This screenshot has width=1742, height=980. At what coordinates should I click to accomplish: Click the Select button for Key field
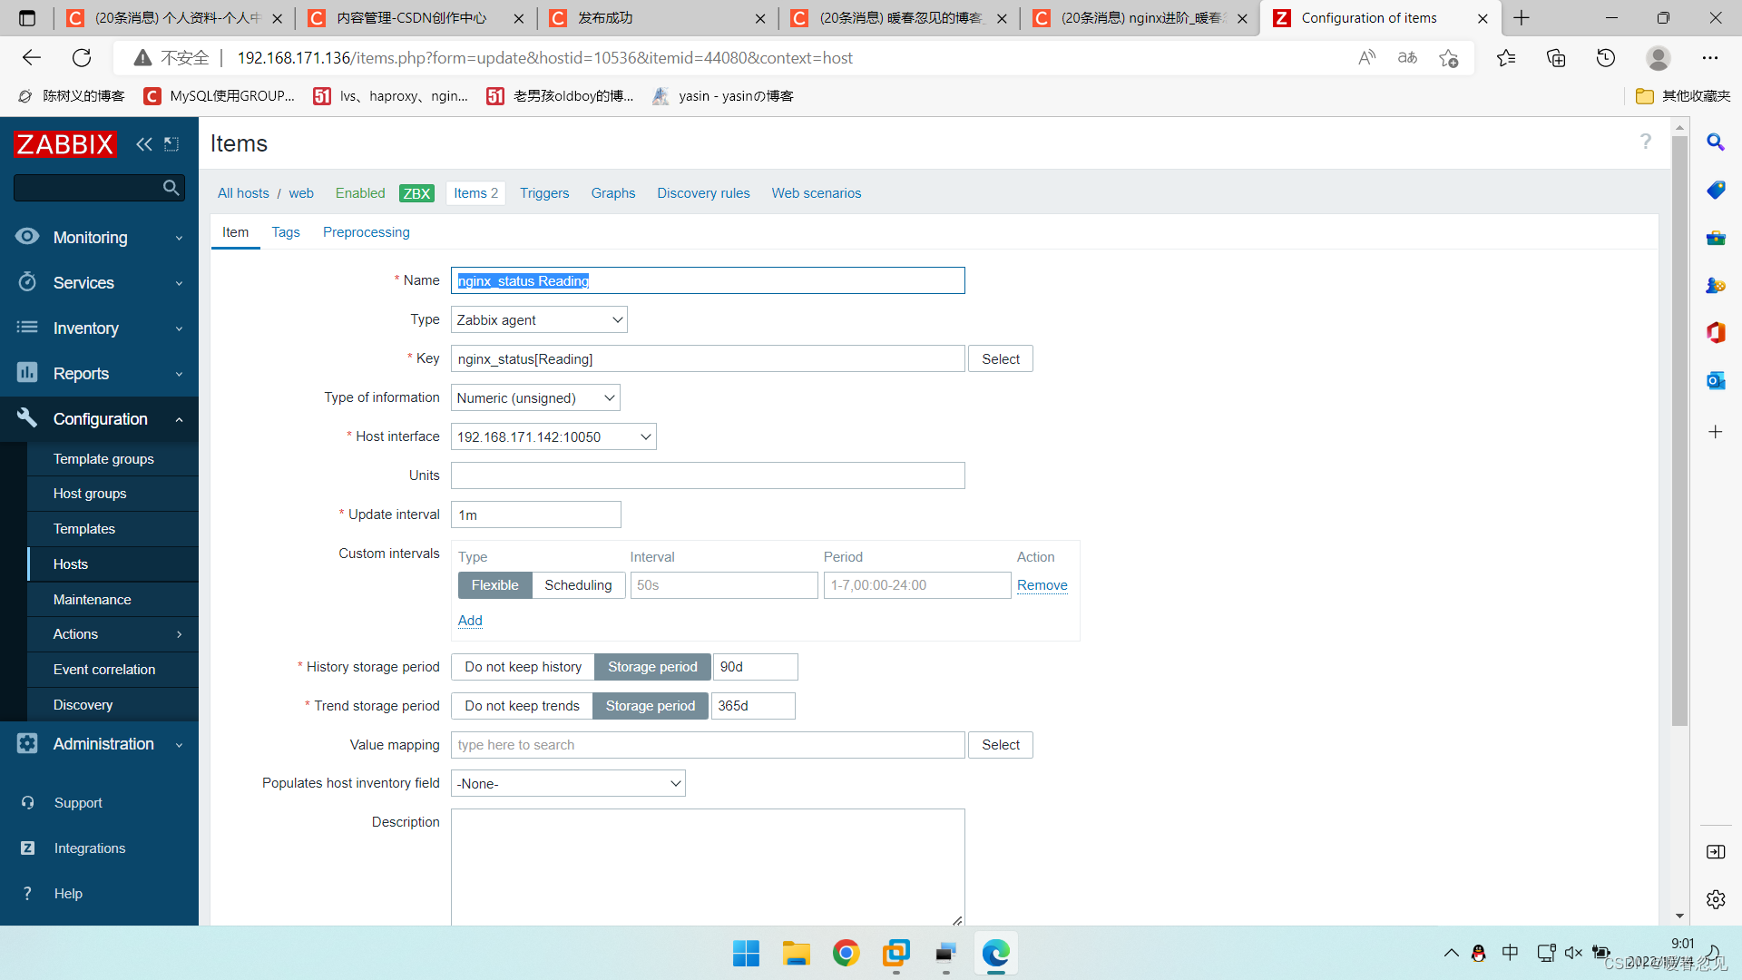tap(1000, 358)
